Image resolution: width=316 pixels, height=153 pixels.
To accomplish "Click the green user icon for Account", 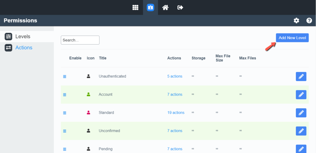I will (89, 94).
